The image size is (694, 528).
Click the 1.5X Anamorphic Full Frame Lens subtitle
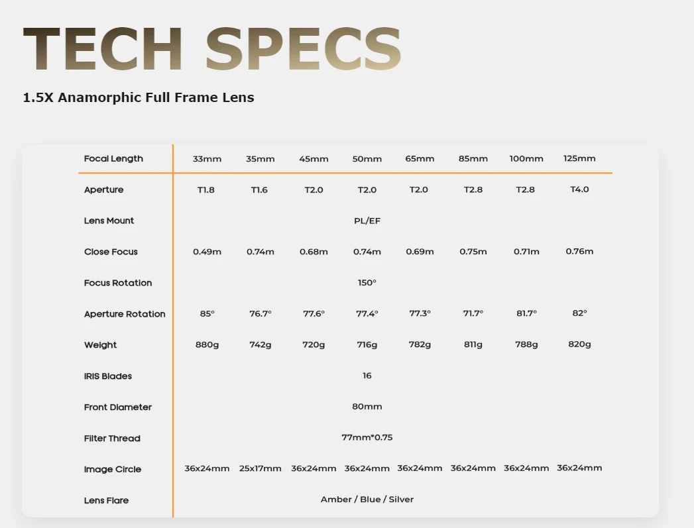139,97
